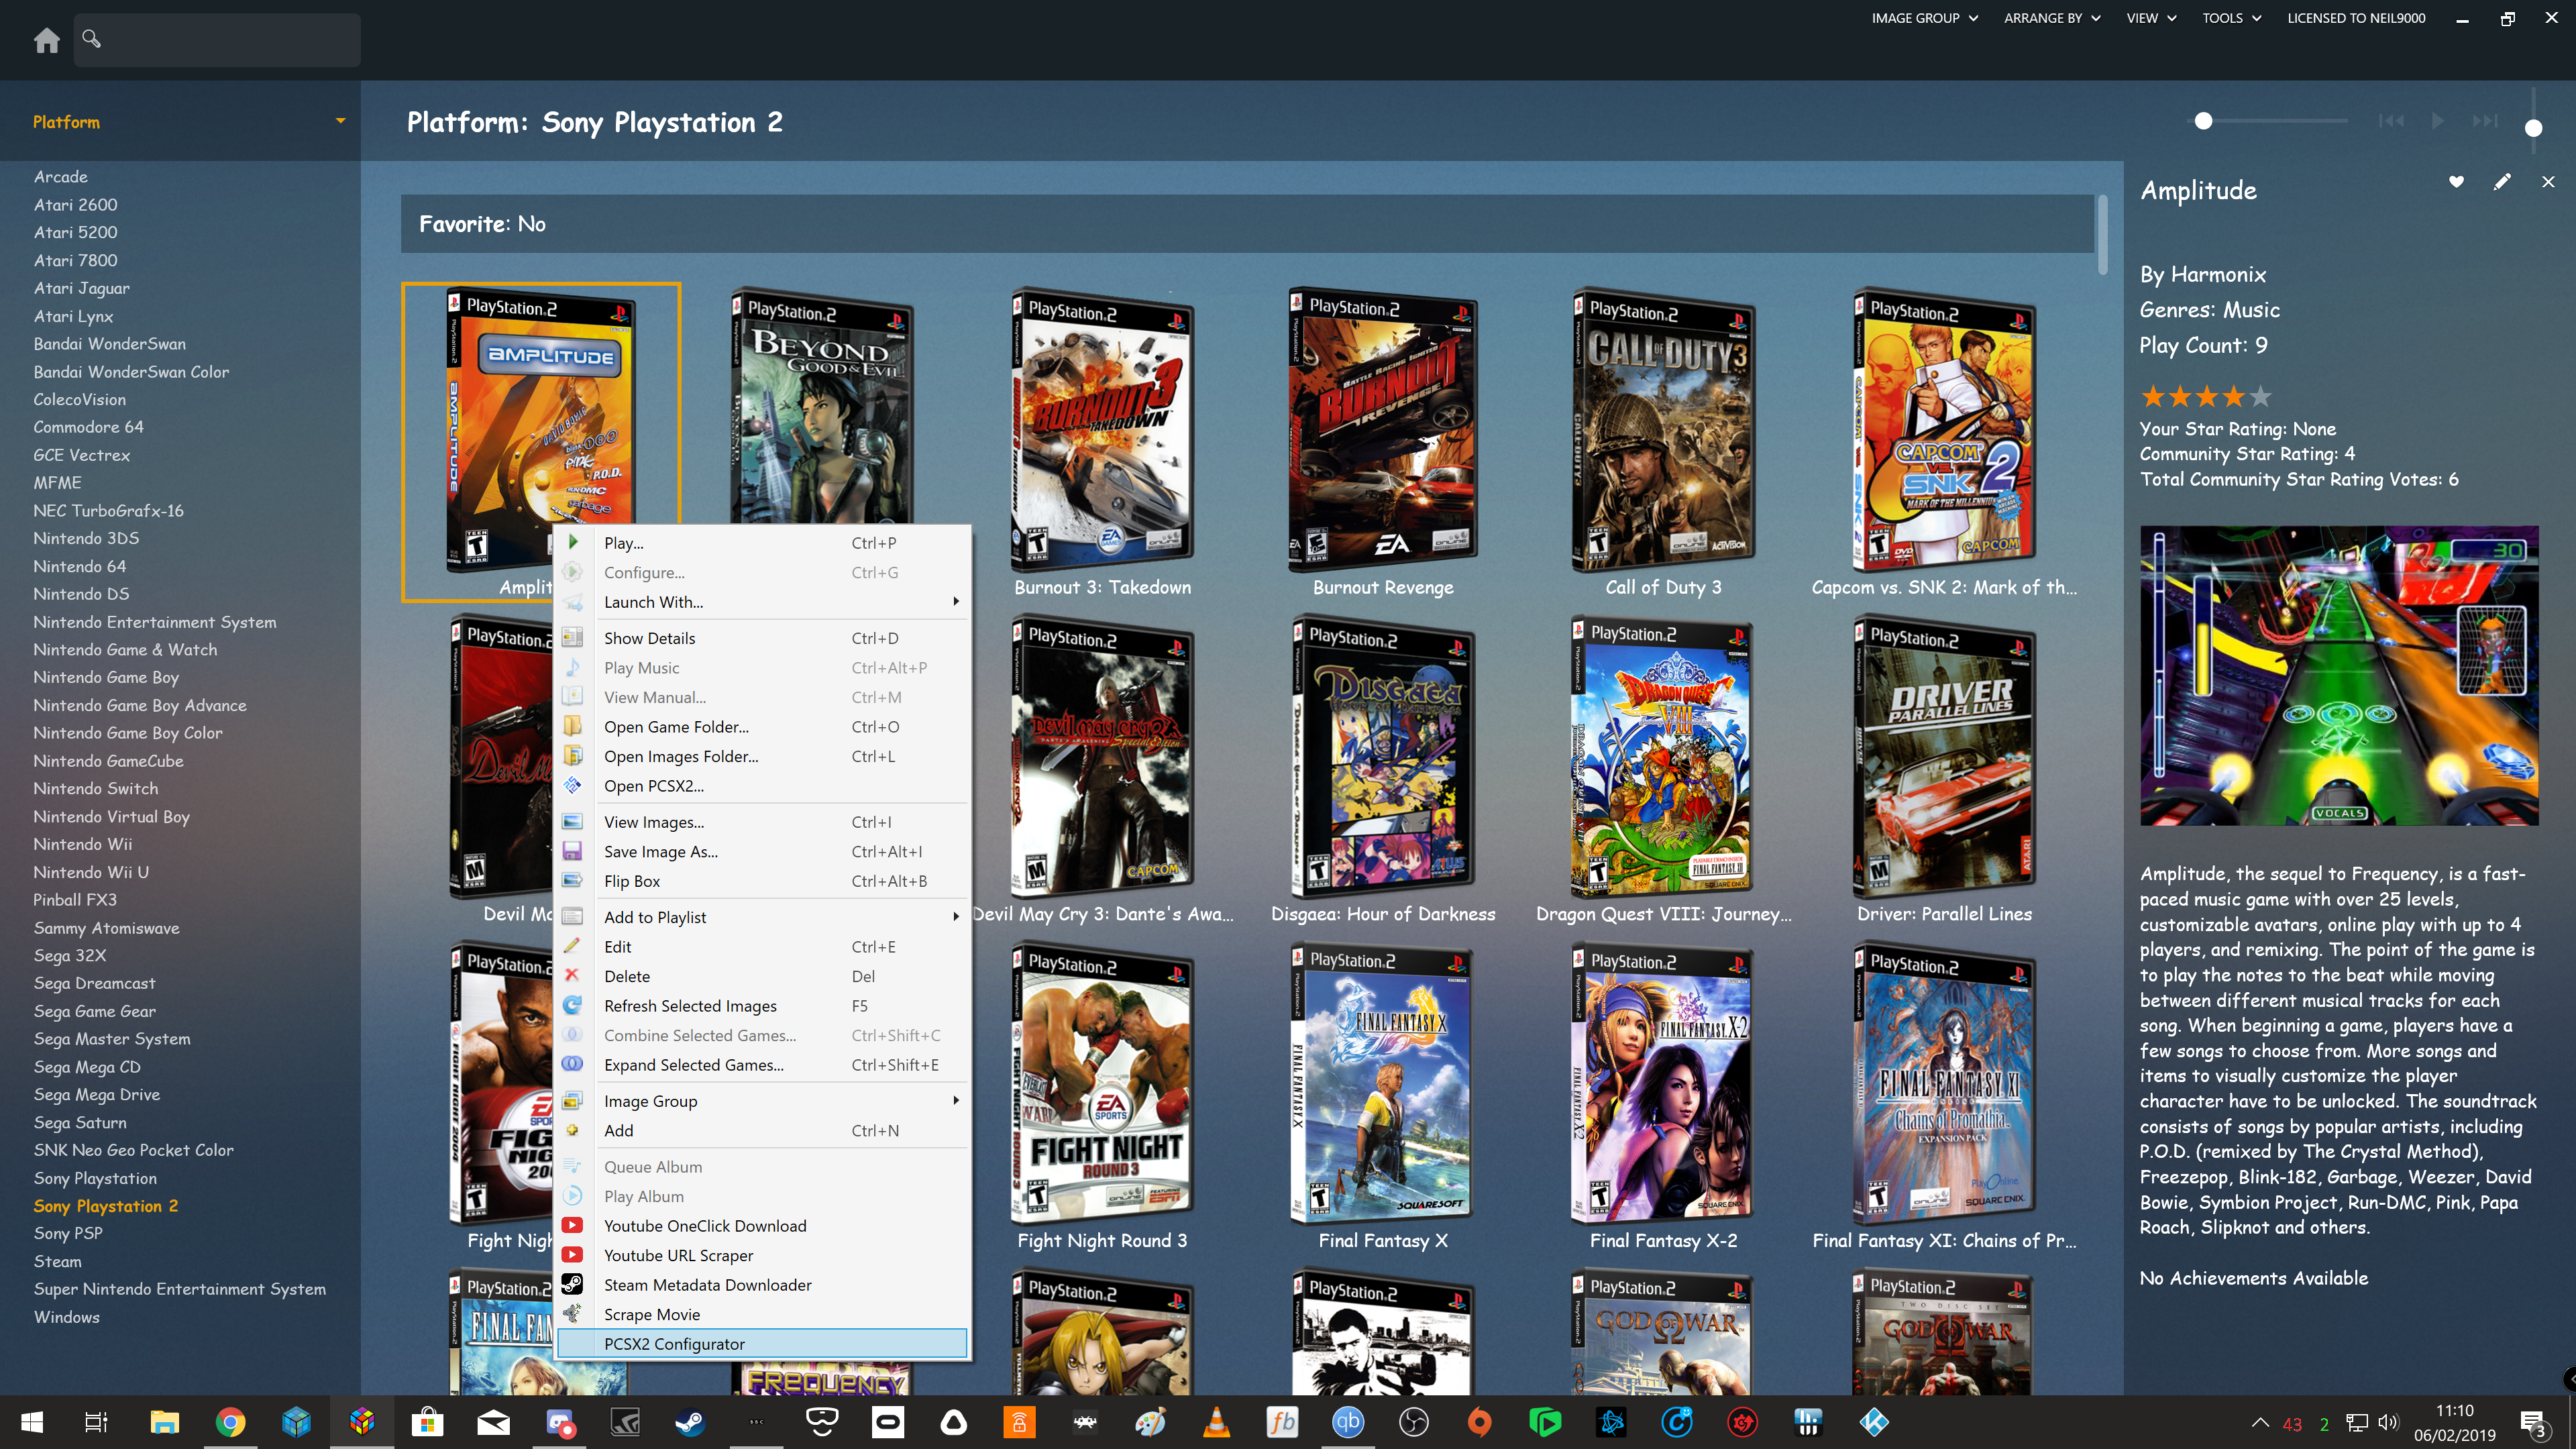Select Driver: Parallel Lines cover
2576x1449 pixels.
tap(1944, 757)
